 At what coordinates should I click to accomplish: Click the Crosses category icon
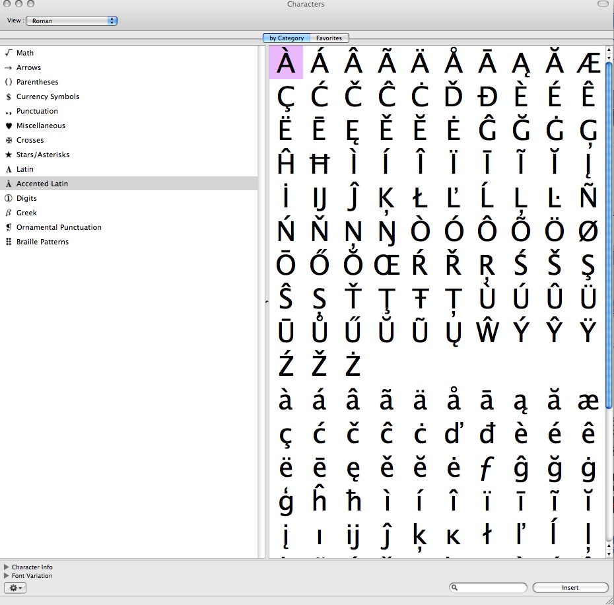[x=9, y=140]
